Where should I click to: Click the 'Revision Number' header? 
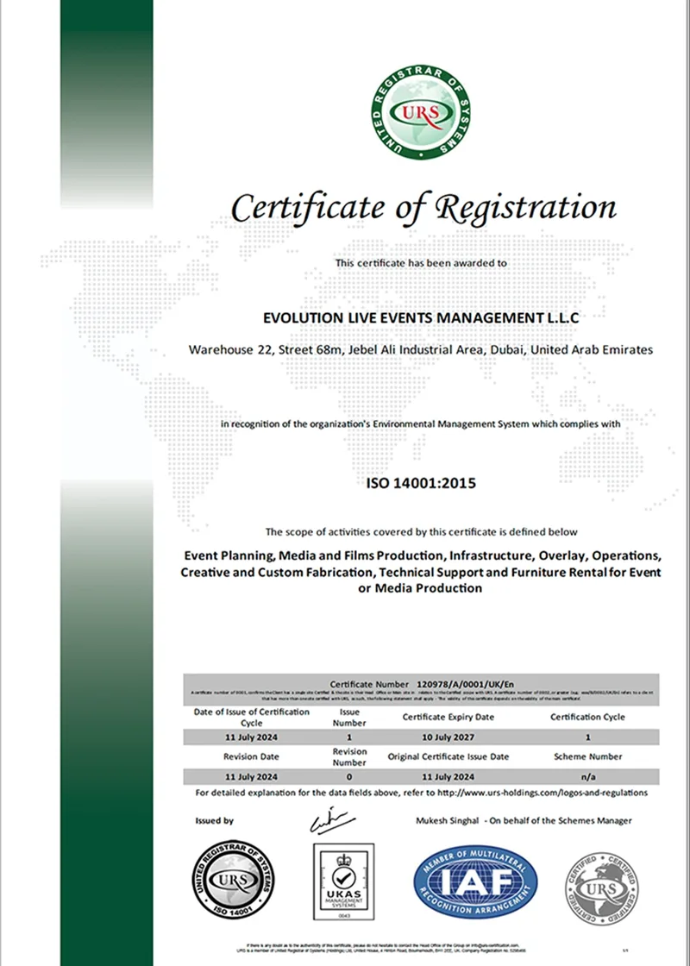349,757
